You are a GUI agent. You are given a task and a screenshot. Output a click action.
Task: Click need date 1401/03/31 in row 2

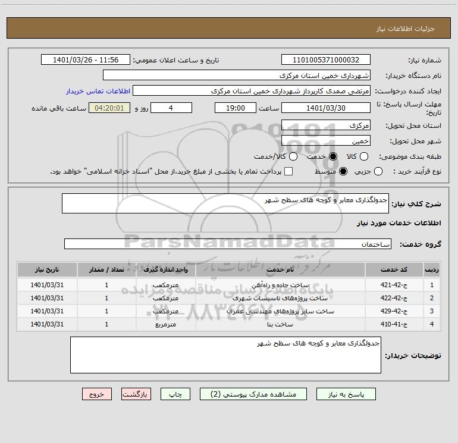(x=47, y=298)
